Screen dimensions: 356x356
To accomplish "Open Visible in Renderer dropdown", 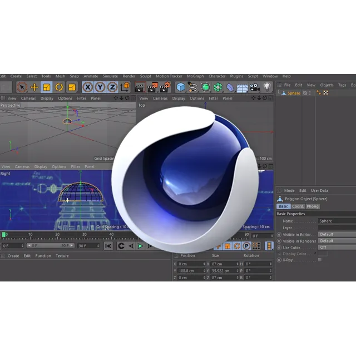I will point(337,241).
